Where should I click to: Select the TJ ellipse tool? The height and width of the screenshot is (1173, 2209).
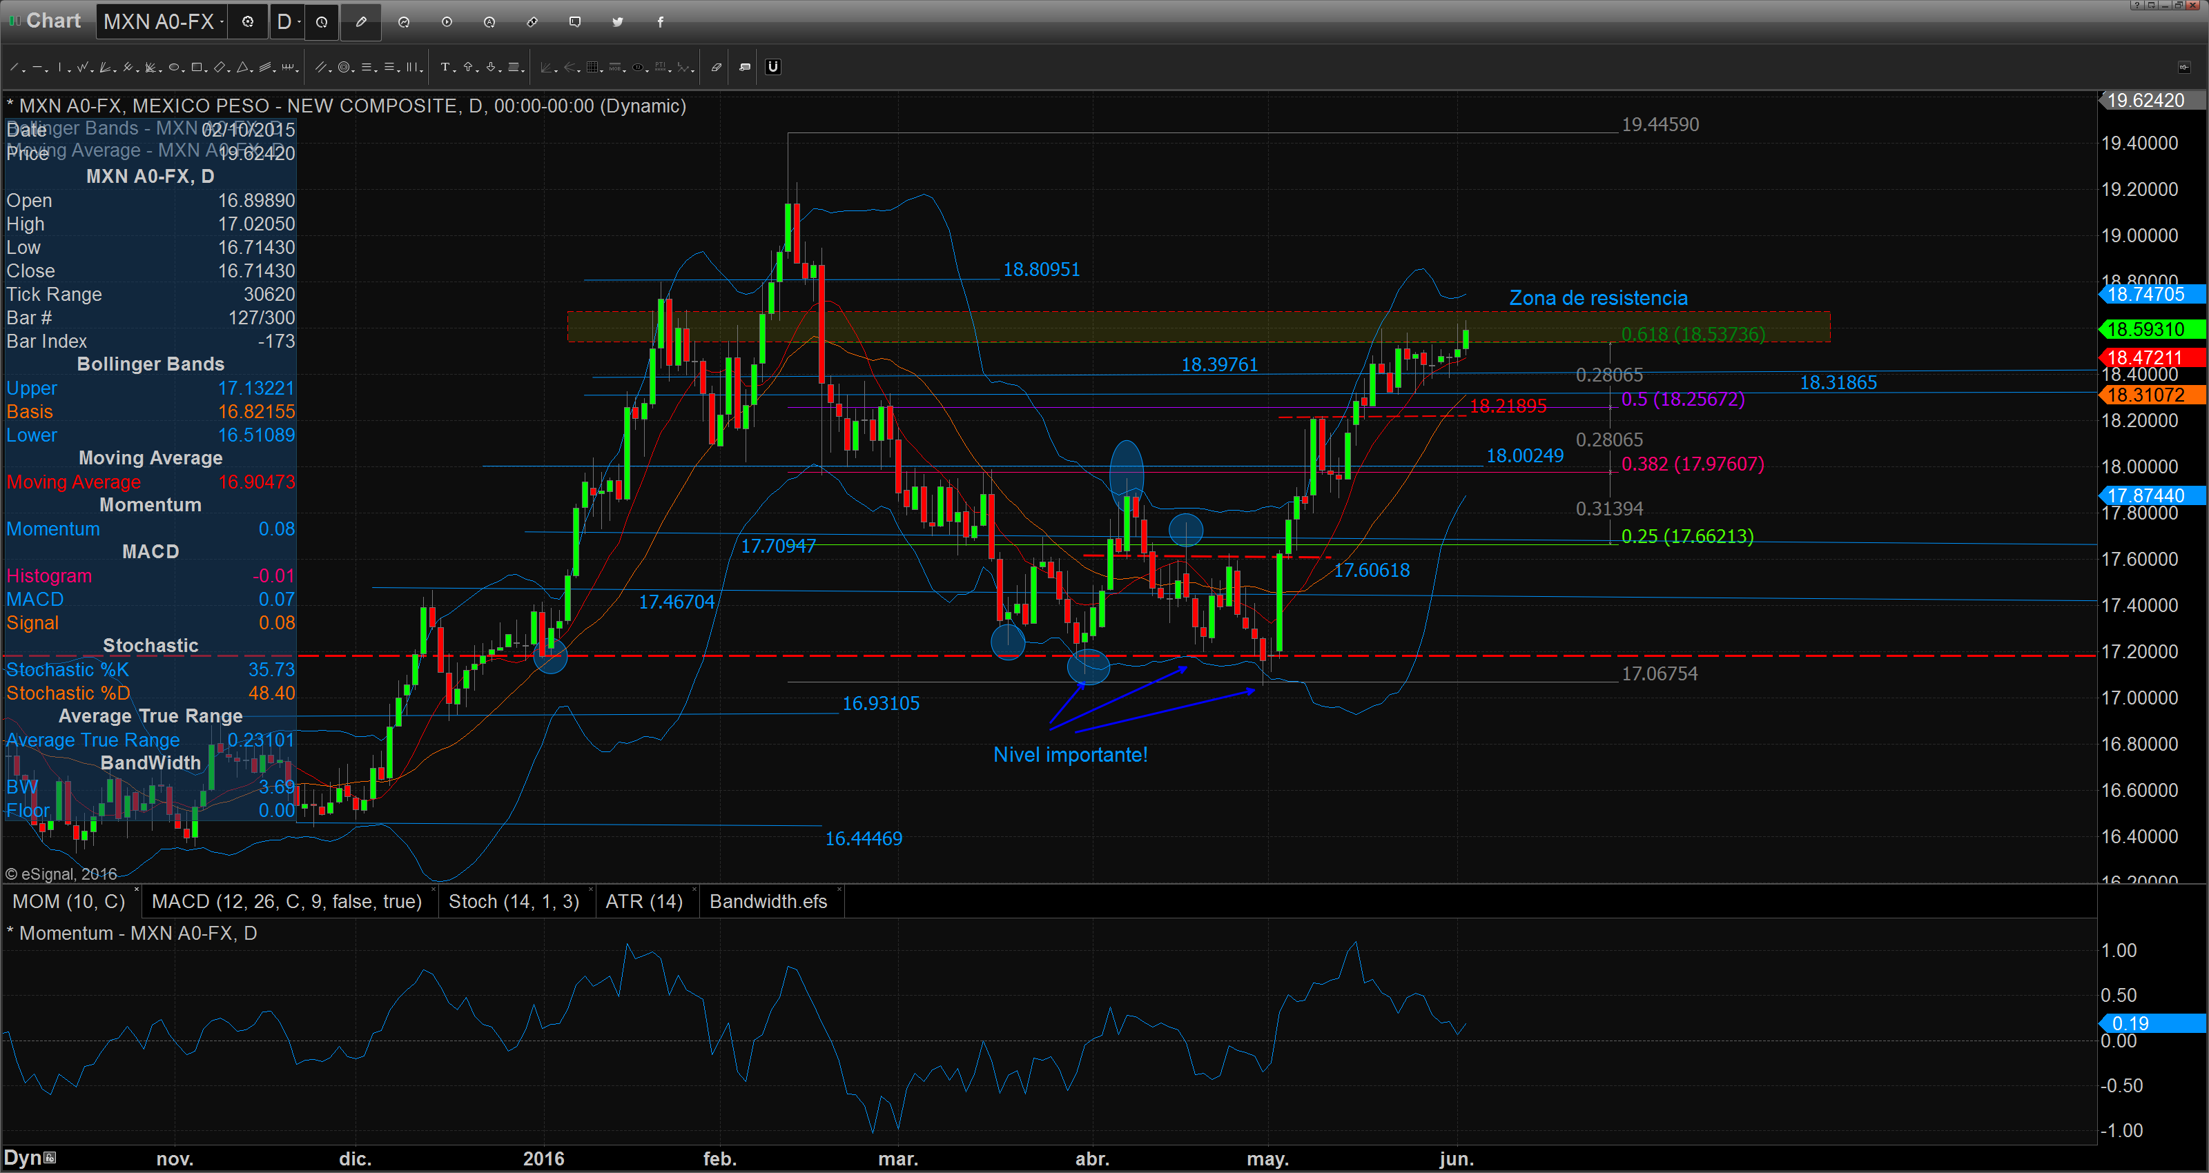[x=638, y=67]
